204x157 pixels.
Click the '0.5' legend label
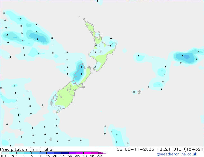coord(11,156)
